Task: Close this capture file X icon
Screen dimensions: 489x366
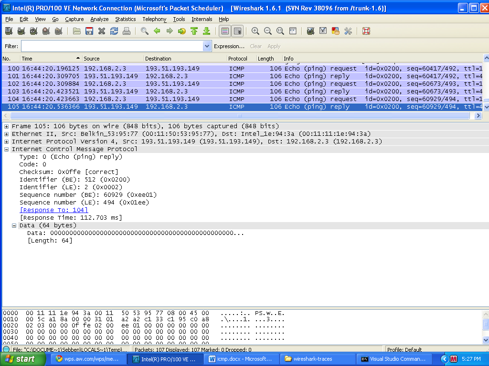Action: pyautogui.click(x=102, y=31)
